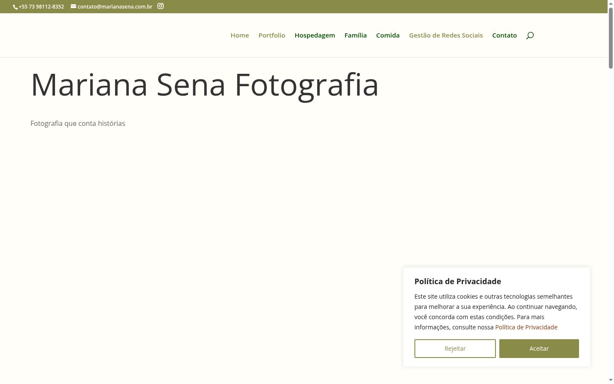
Task: Click the contato@marianasena.com.br email link
Action: pos(115,6)
